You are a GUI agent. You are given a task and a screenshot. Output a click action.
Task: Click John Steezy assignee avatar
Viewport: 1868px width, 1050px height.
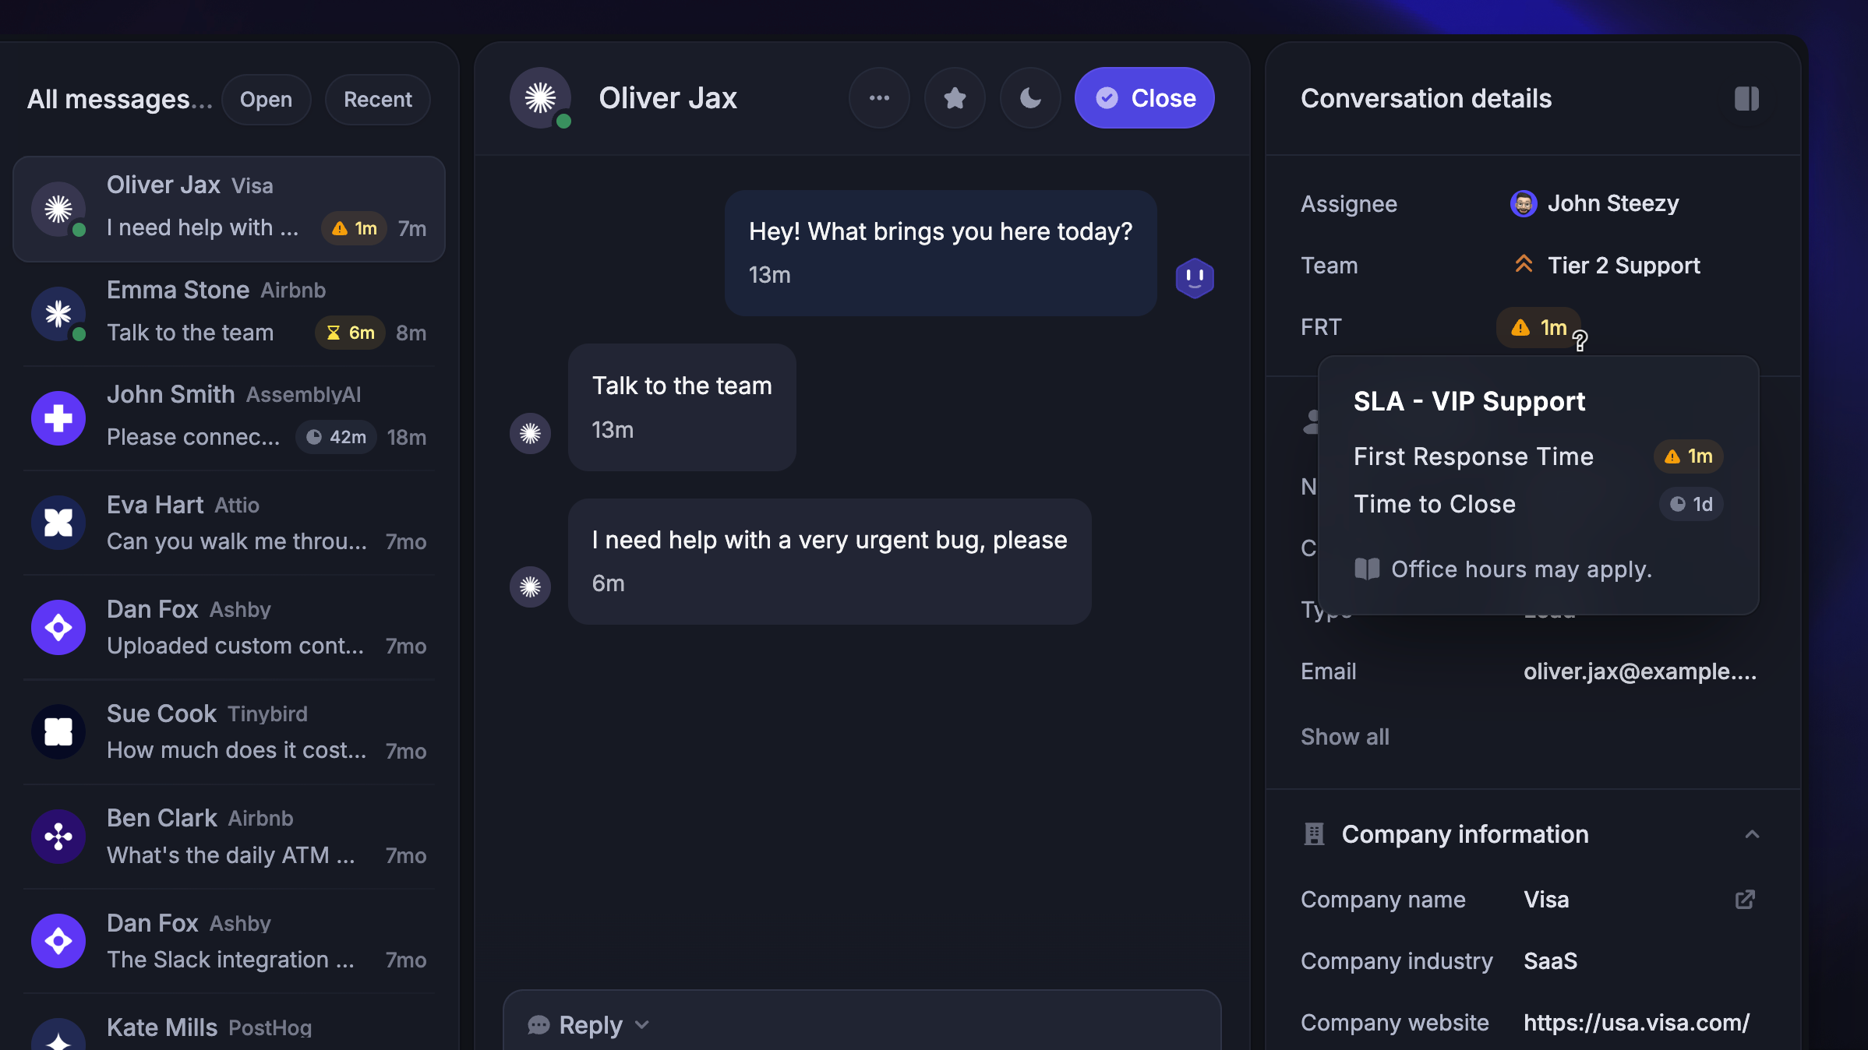pyautogui.click(x=1523, y=204)
